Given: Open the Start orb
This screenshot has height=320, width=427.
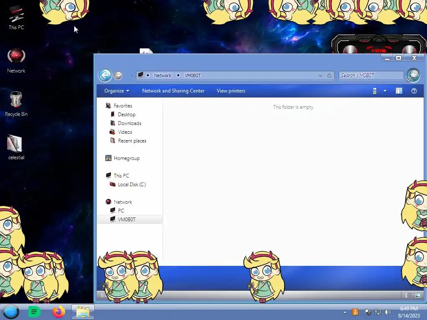Looking at the screenshot, I should [11, 312].
